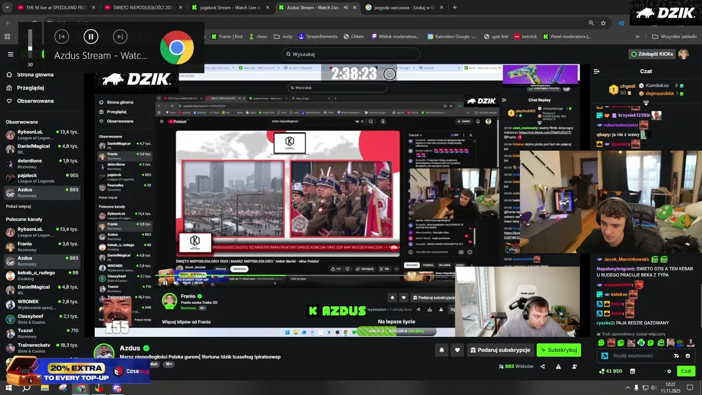Click Podaruj subskrypcje button
702x395 pixels.
pos(500,350)
